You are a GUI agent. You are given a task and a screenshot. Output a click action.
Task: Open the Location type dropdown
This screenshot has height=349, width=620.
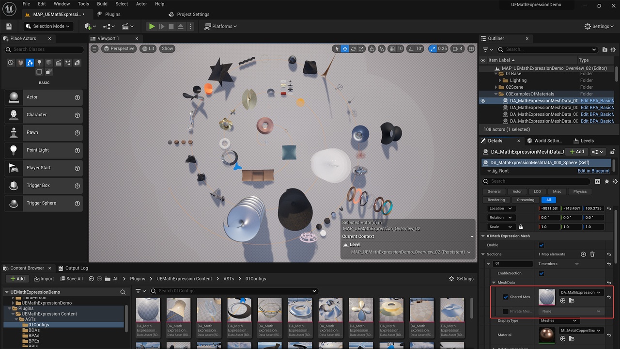click(x=501, y=208)
